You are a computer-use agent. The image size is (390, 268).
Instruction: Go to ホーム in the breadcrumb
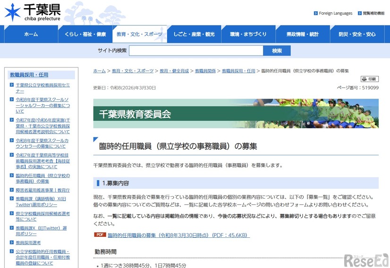click(x=100, y=71)
